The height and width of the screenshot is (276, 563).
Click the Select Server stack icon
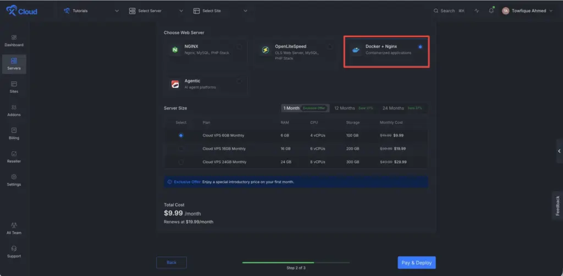coord(132,11)
